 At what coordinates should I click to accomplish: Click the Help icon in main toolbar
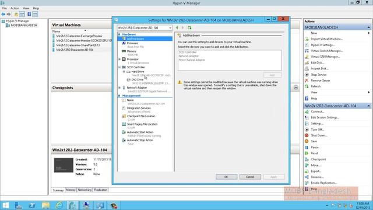point(29,14)
